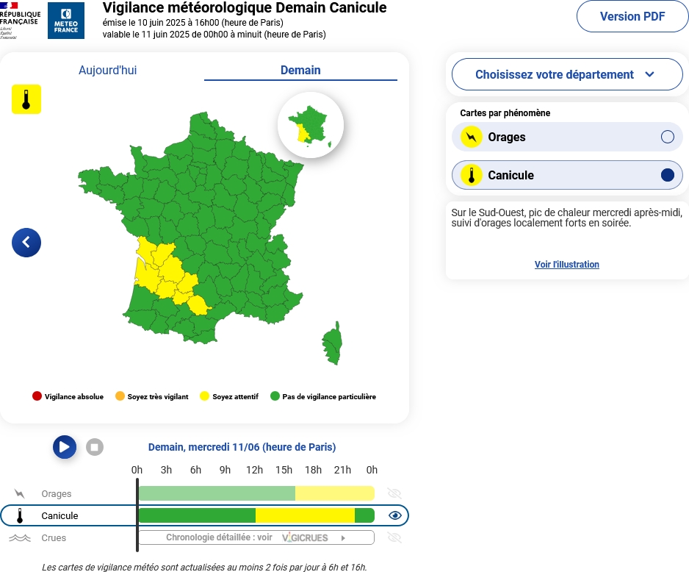Select the Canicule radio button

click(x=668, y=175)
